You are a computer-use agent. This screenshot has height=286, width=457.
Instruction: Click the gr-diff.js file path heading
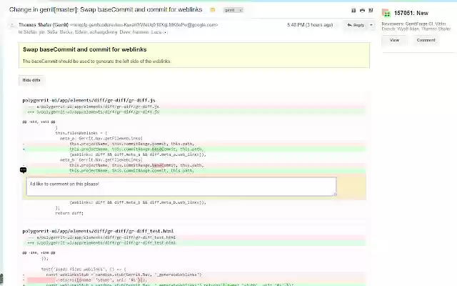(x=89, y=100)
